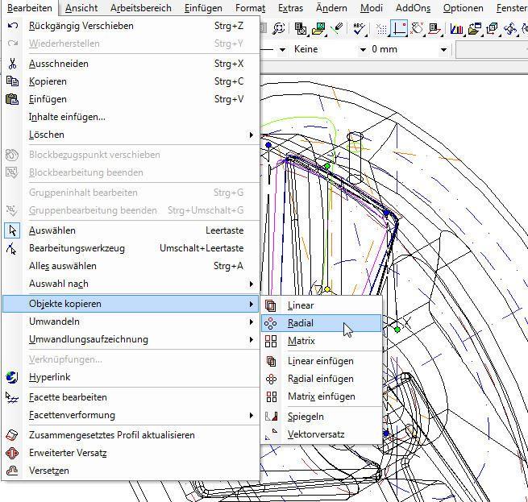Toggle the highlighted orthogonal snap button

(x=399, y=28)
